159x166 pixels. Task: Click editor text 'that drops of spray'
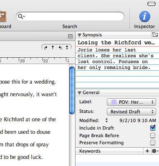[27, 145]
